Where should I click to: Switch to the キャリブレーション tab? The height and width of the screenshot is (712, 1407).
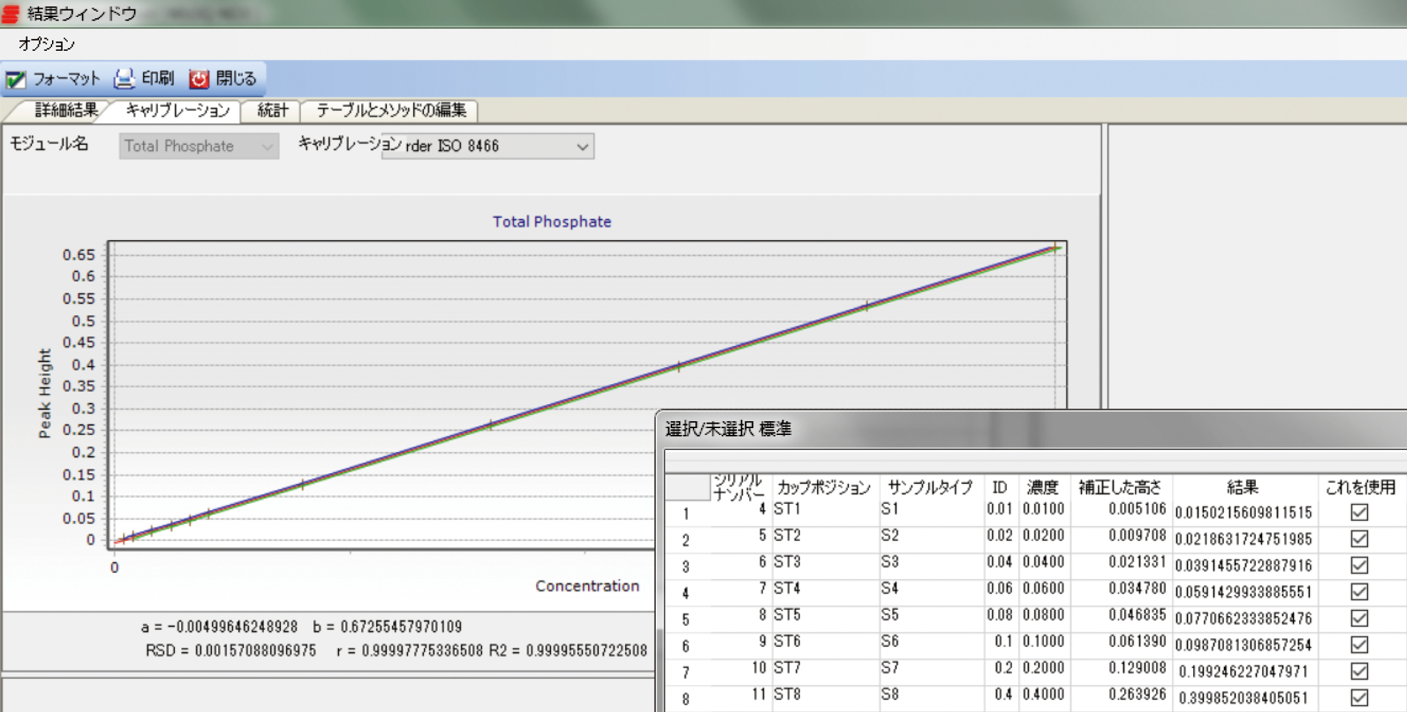178,110
